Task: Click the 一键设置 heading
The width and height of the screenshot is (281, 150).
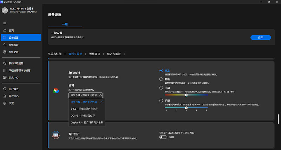Action: point(57,33)
